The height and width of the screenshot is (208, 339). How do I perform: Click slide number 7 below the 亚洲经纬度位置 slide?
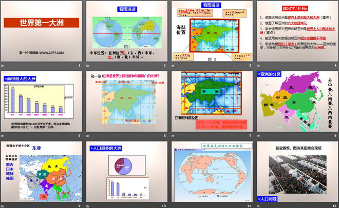250,136
